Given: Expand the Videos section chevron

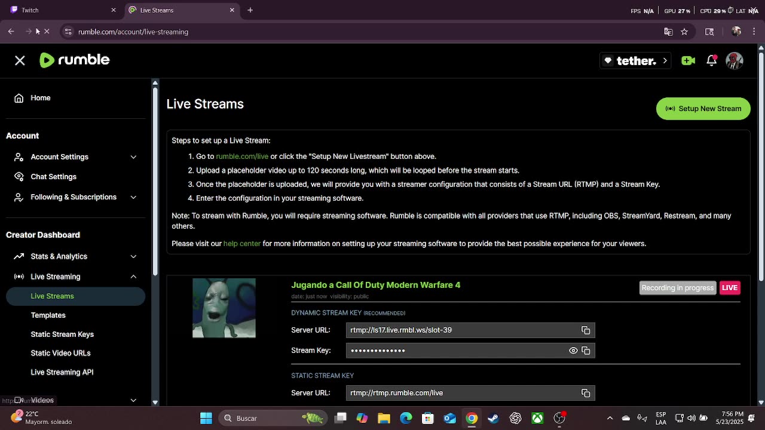Looking at the screenshot, I should click(133, 400).
